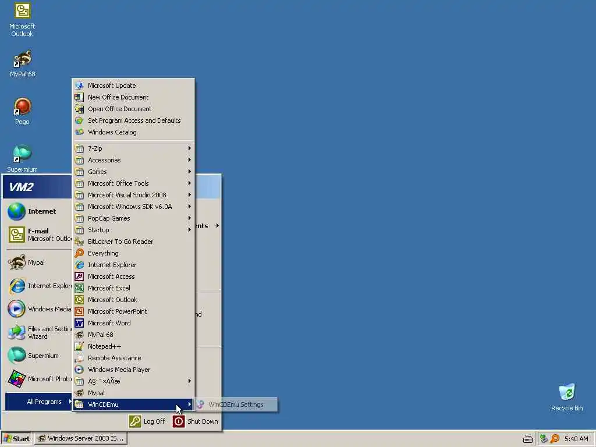Select the MyPal 68 desktop icon
Screen dimensions: 596x447
pyautogui.click(x=22, y=63)
